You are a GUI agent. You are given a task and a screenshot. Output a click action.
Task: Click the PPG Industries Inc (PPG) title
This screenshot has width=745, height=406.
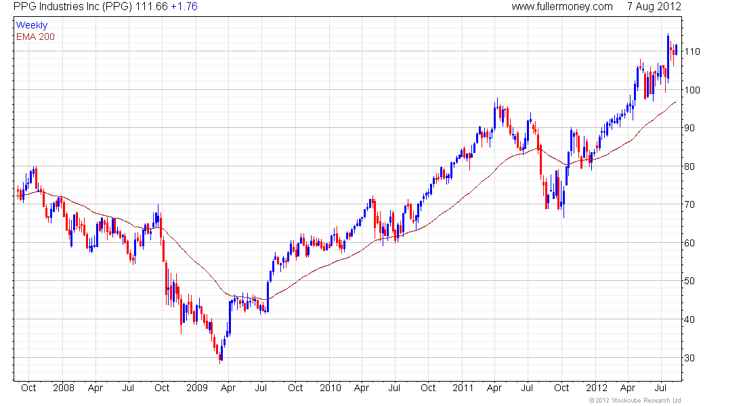[72, 7]
